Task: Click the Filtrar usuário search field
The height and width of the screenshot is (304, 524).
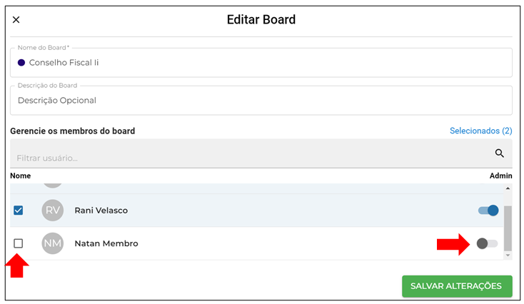Action: pos(261,153)
